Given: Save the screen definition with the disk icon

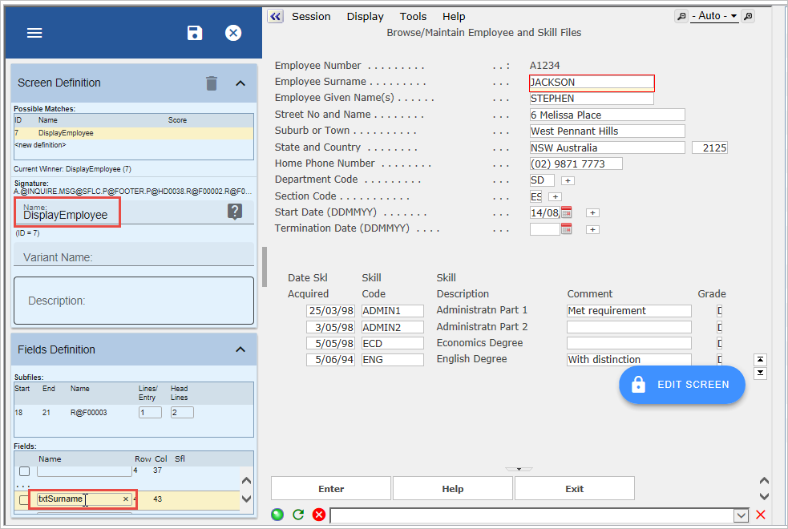Looking at the screenshot, I should (x=195, y=33).
